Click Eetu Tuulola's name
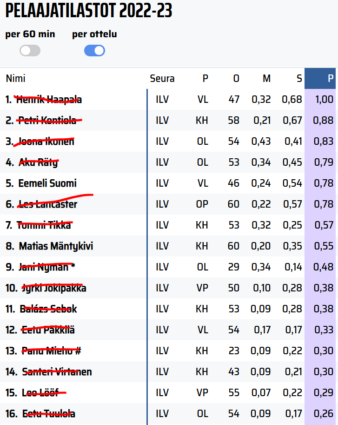Screen dimensions: 338x425 48,414
